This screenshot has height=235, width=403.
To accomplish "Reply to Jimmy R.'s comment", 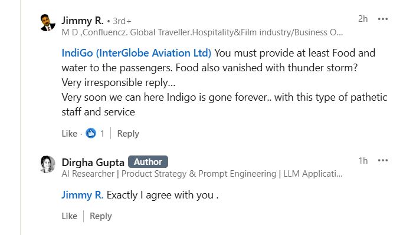I will click(128, 134).
